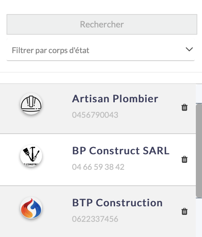Click phone number 04 66 59 38 42
Screen dimensions: 202x237
click(98, 167)
